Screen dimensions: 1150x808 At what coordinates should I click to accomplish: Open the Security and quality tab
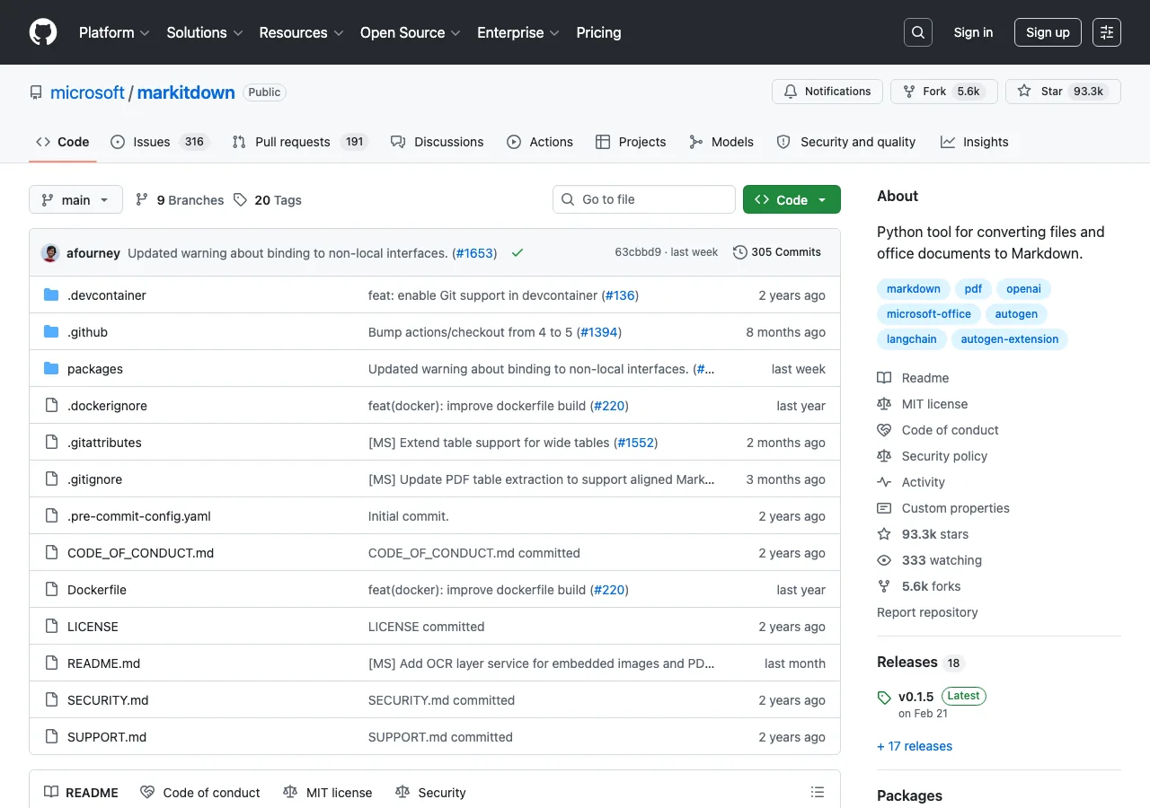(x=846, y=142)
